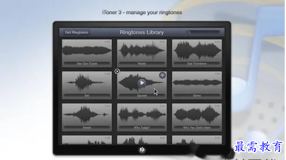Select the Why Judge? ringtone tile

click(142, 117)
